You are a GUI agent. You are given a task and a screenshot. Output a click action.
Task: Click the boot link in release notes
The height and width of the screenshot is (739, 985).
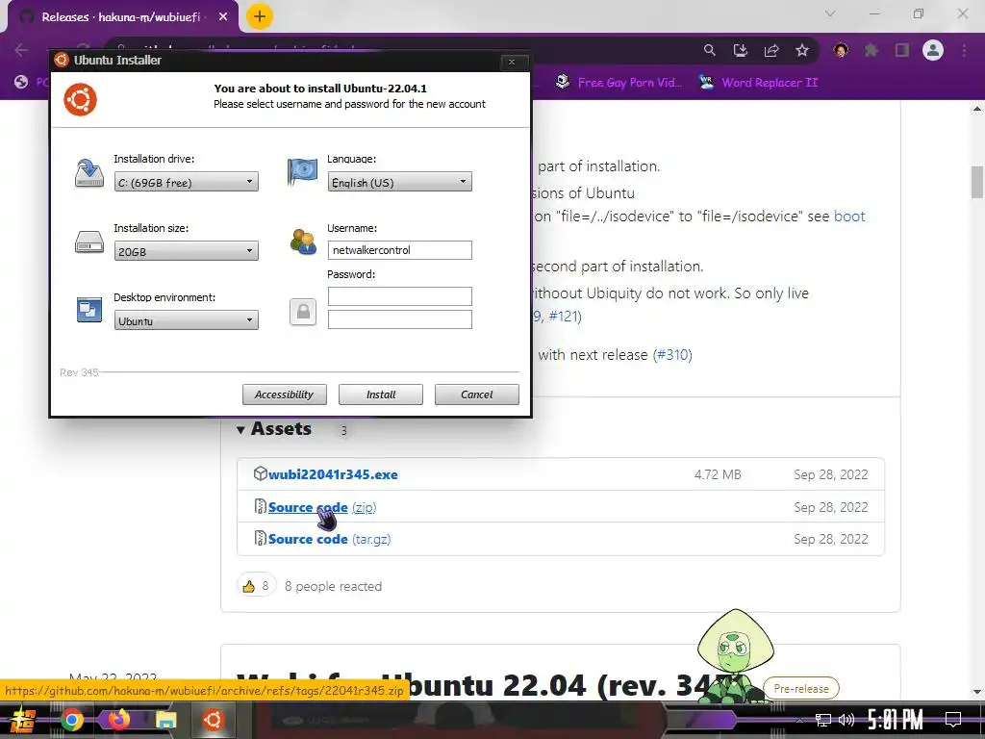tap(849, 217)
